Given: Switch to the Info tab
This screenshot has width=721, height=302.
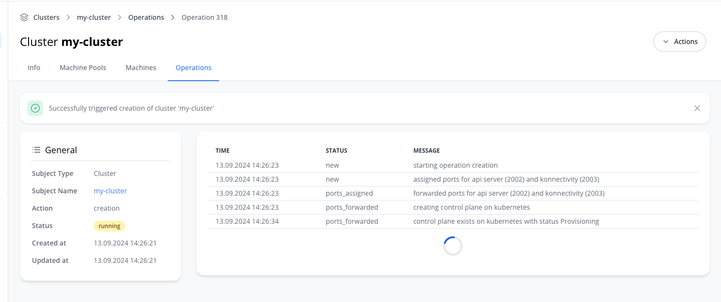Looking at the screenshot, I should [34, 68].
